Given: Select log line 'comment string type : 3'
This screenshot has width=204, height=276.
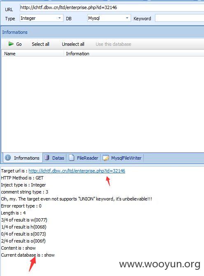Looking at the screenshot, I should click(x=24, y=192).
